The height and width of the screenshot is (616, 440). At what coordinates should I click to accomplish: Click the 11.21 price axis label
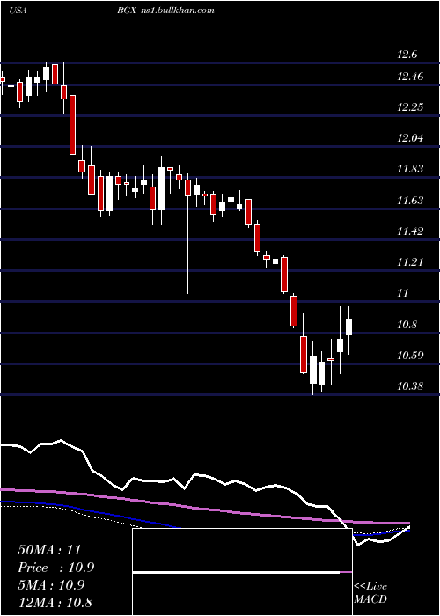click(410, 262)
